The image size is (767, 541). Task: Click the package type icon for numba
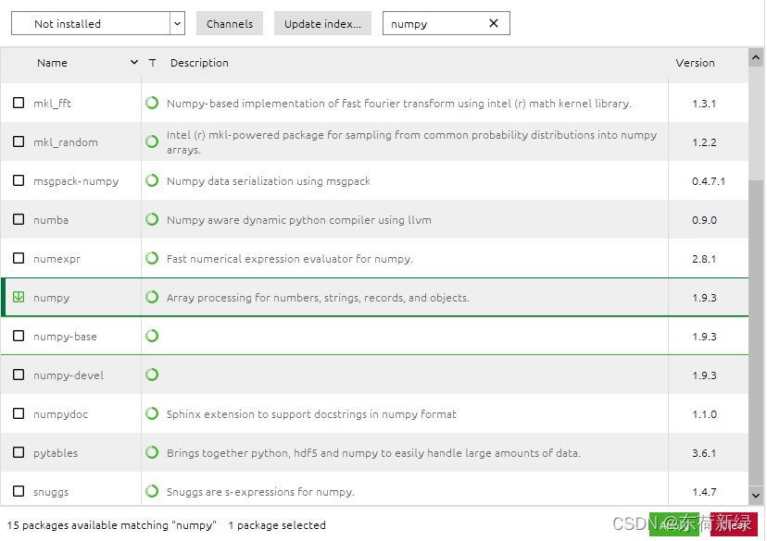(x=152, y=219)
